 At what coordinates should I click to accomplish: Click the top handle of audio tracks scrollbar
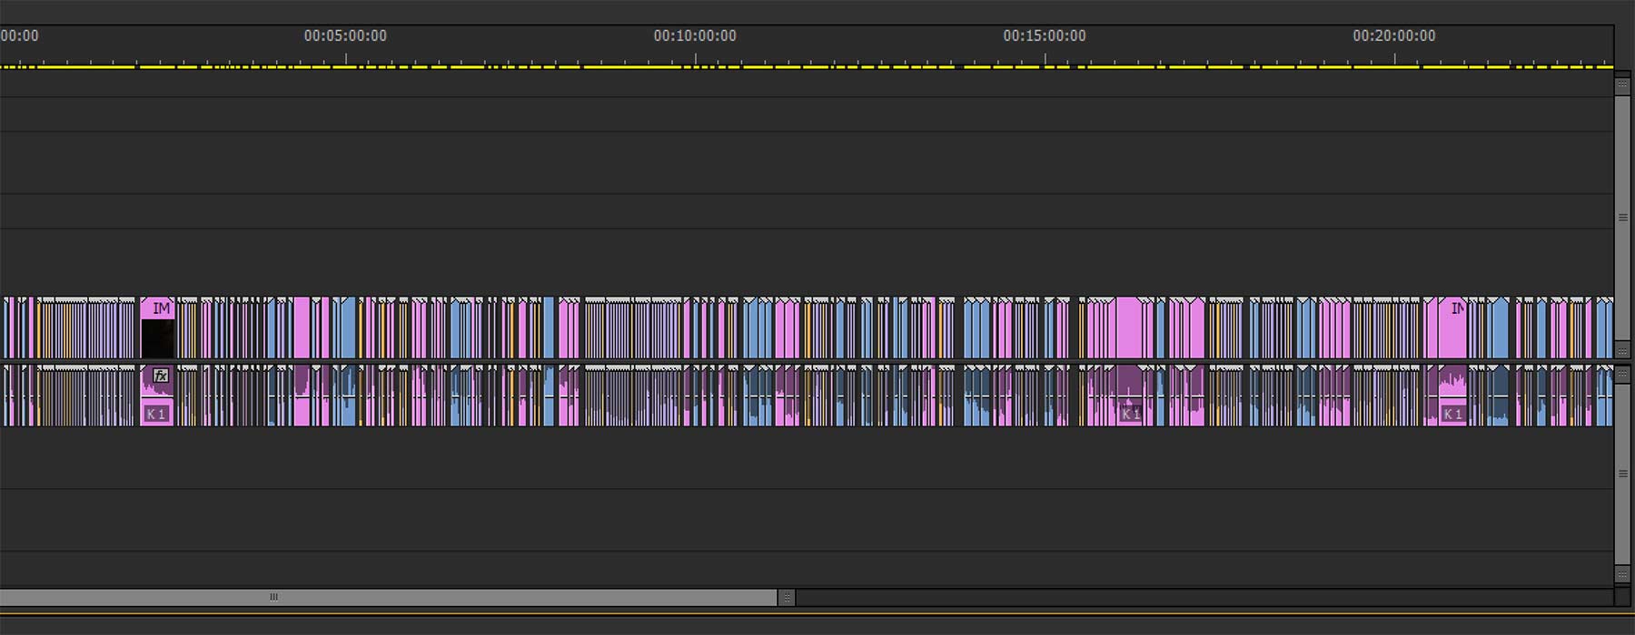1622,373
